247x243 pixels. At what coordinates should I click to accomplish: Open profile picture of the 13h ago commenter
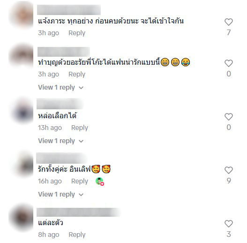click(x=22, y=111)
